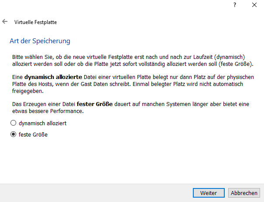264x202 pixels.
Task: Click the 'Art der Speicherung' heading
Action: pyautogui.click(x=40, y=41)
